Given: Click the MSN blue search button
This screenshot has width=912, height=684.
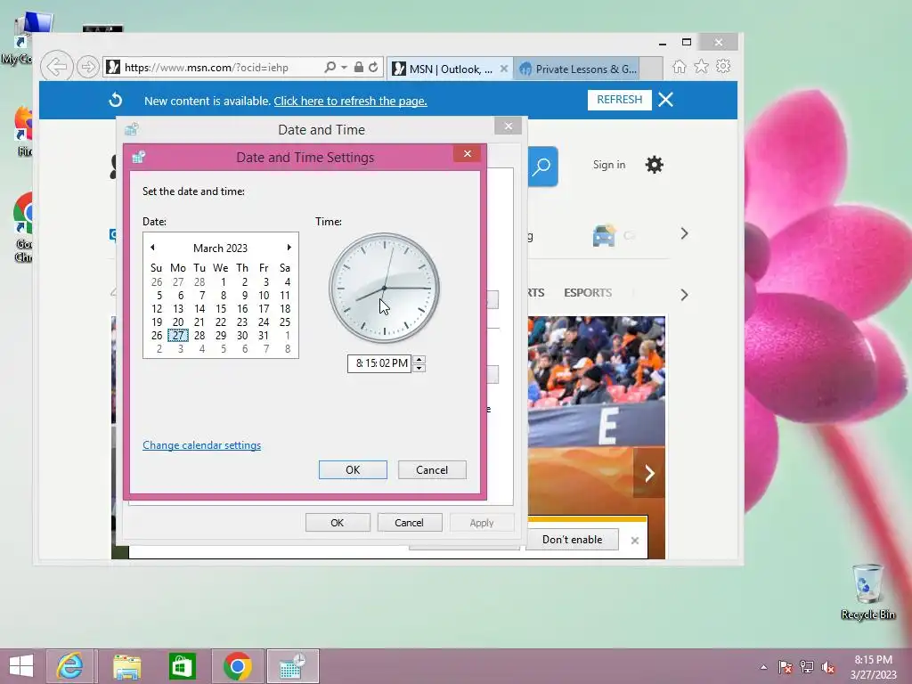Looking at the screenshot, I should pos(542,167).
